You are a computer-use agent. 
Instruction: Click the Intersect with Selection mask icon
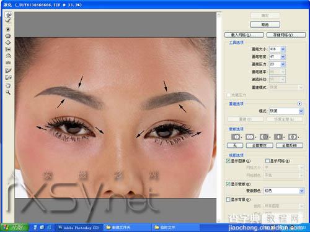[x=279, y=137]
